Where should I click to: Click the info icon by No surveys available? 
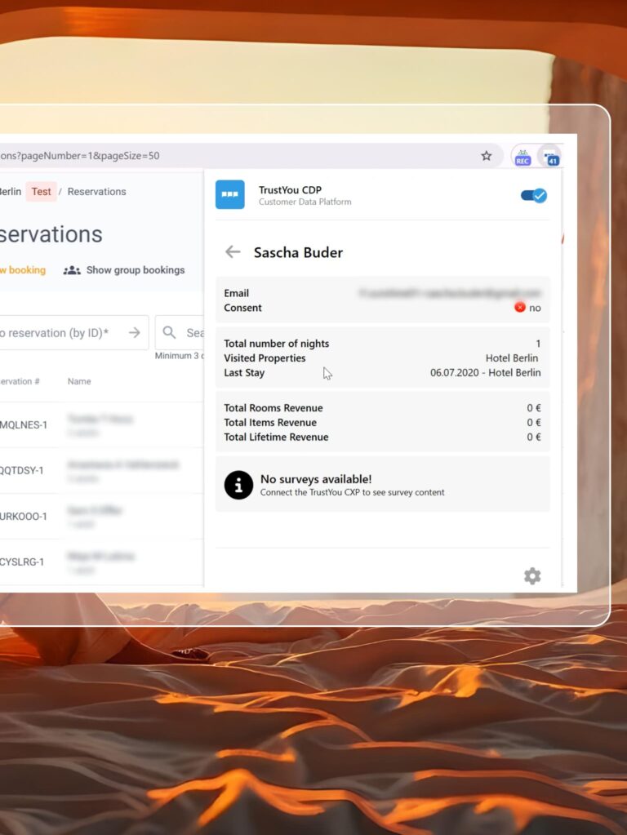pyautogui.click(x=238, y=485)
